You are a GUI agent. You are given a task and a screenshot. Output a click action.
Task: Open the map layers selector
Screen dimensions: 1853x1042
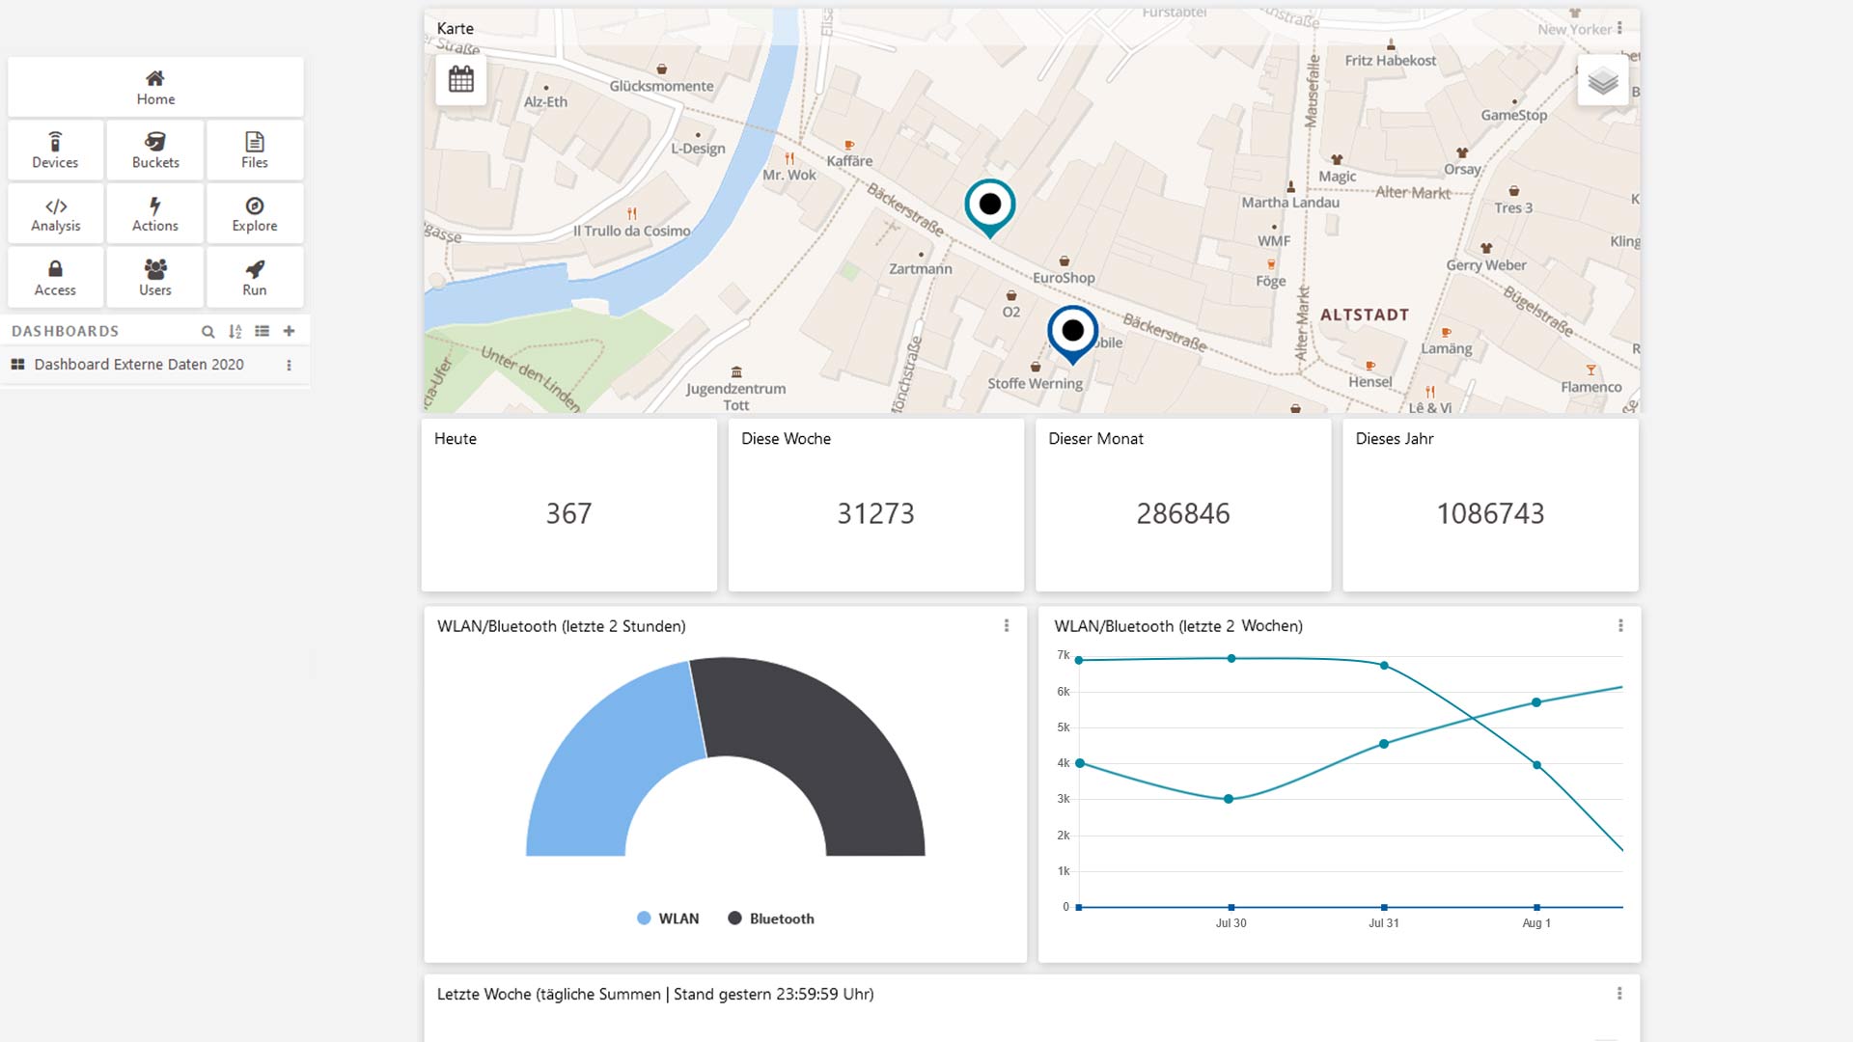1602,81
